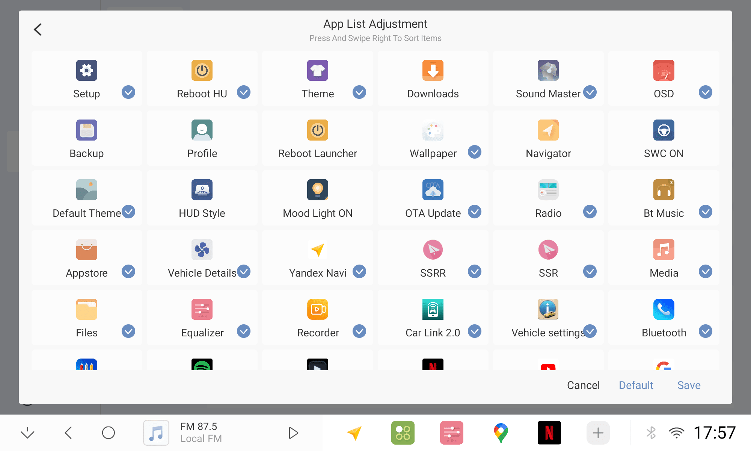
Task: Click Default to reset the app list
Action: (x=636, y=385)
